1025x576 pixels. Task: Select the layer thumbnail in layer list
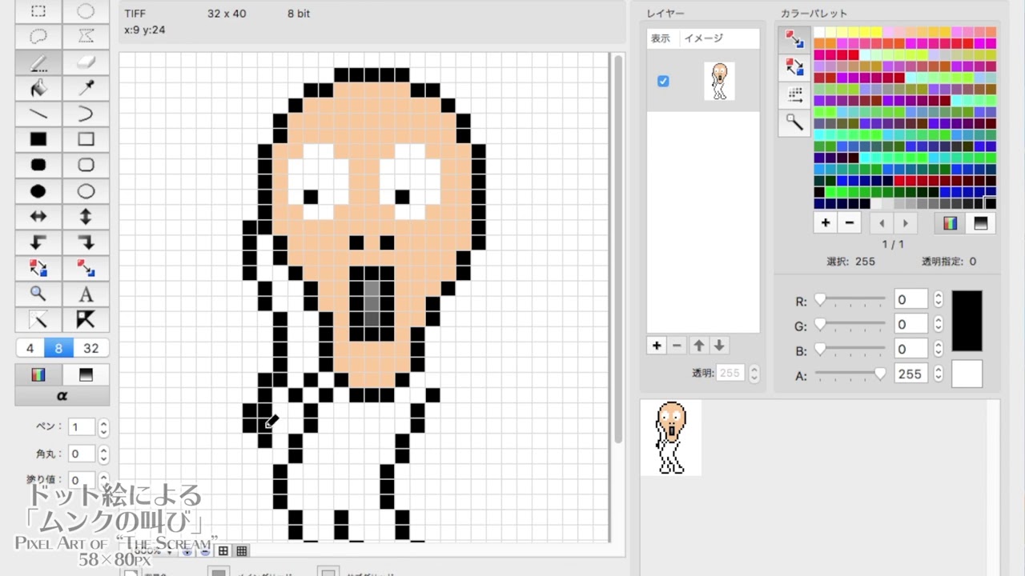[x=719, y=81]
